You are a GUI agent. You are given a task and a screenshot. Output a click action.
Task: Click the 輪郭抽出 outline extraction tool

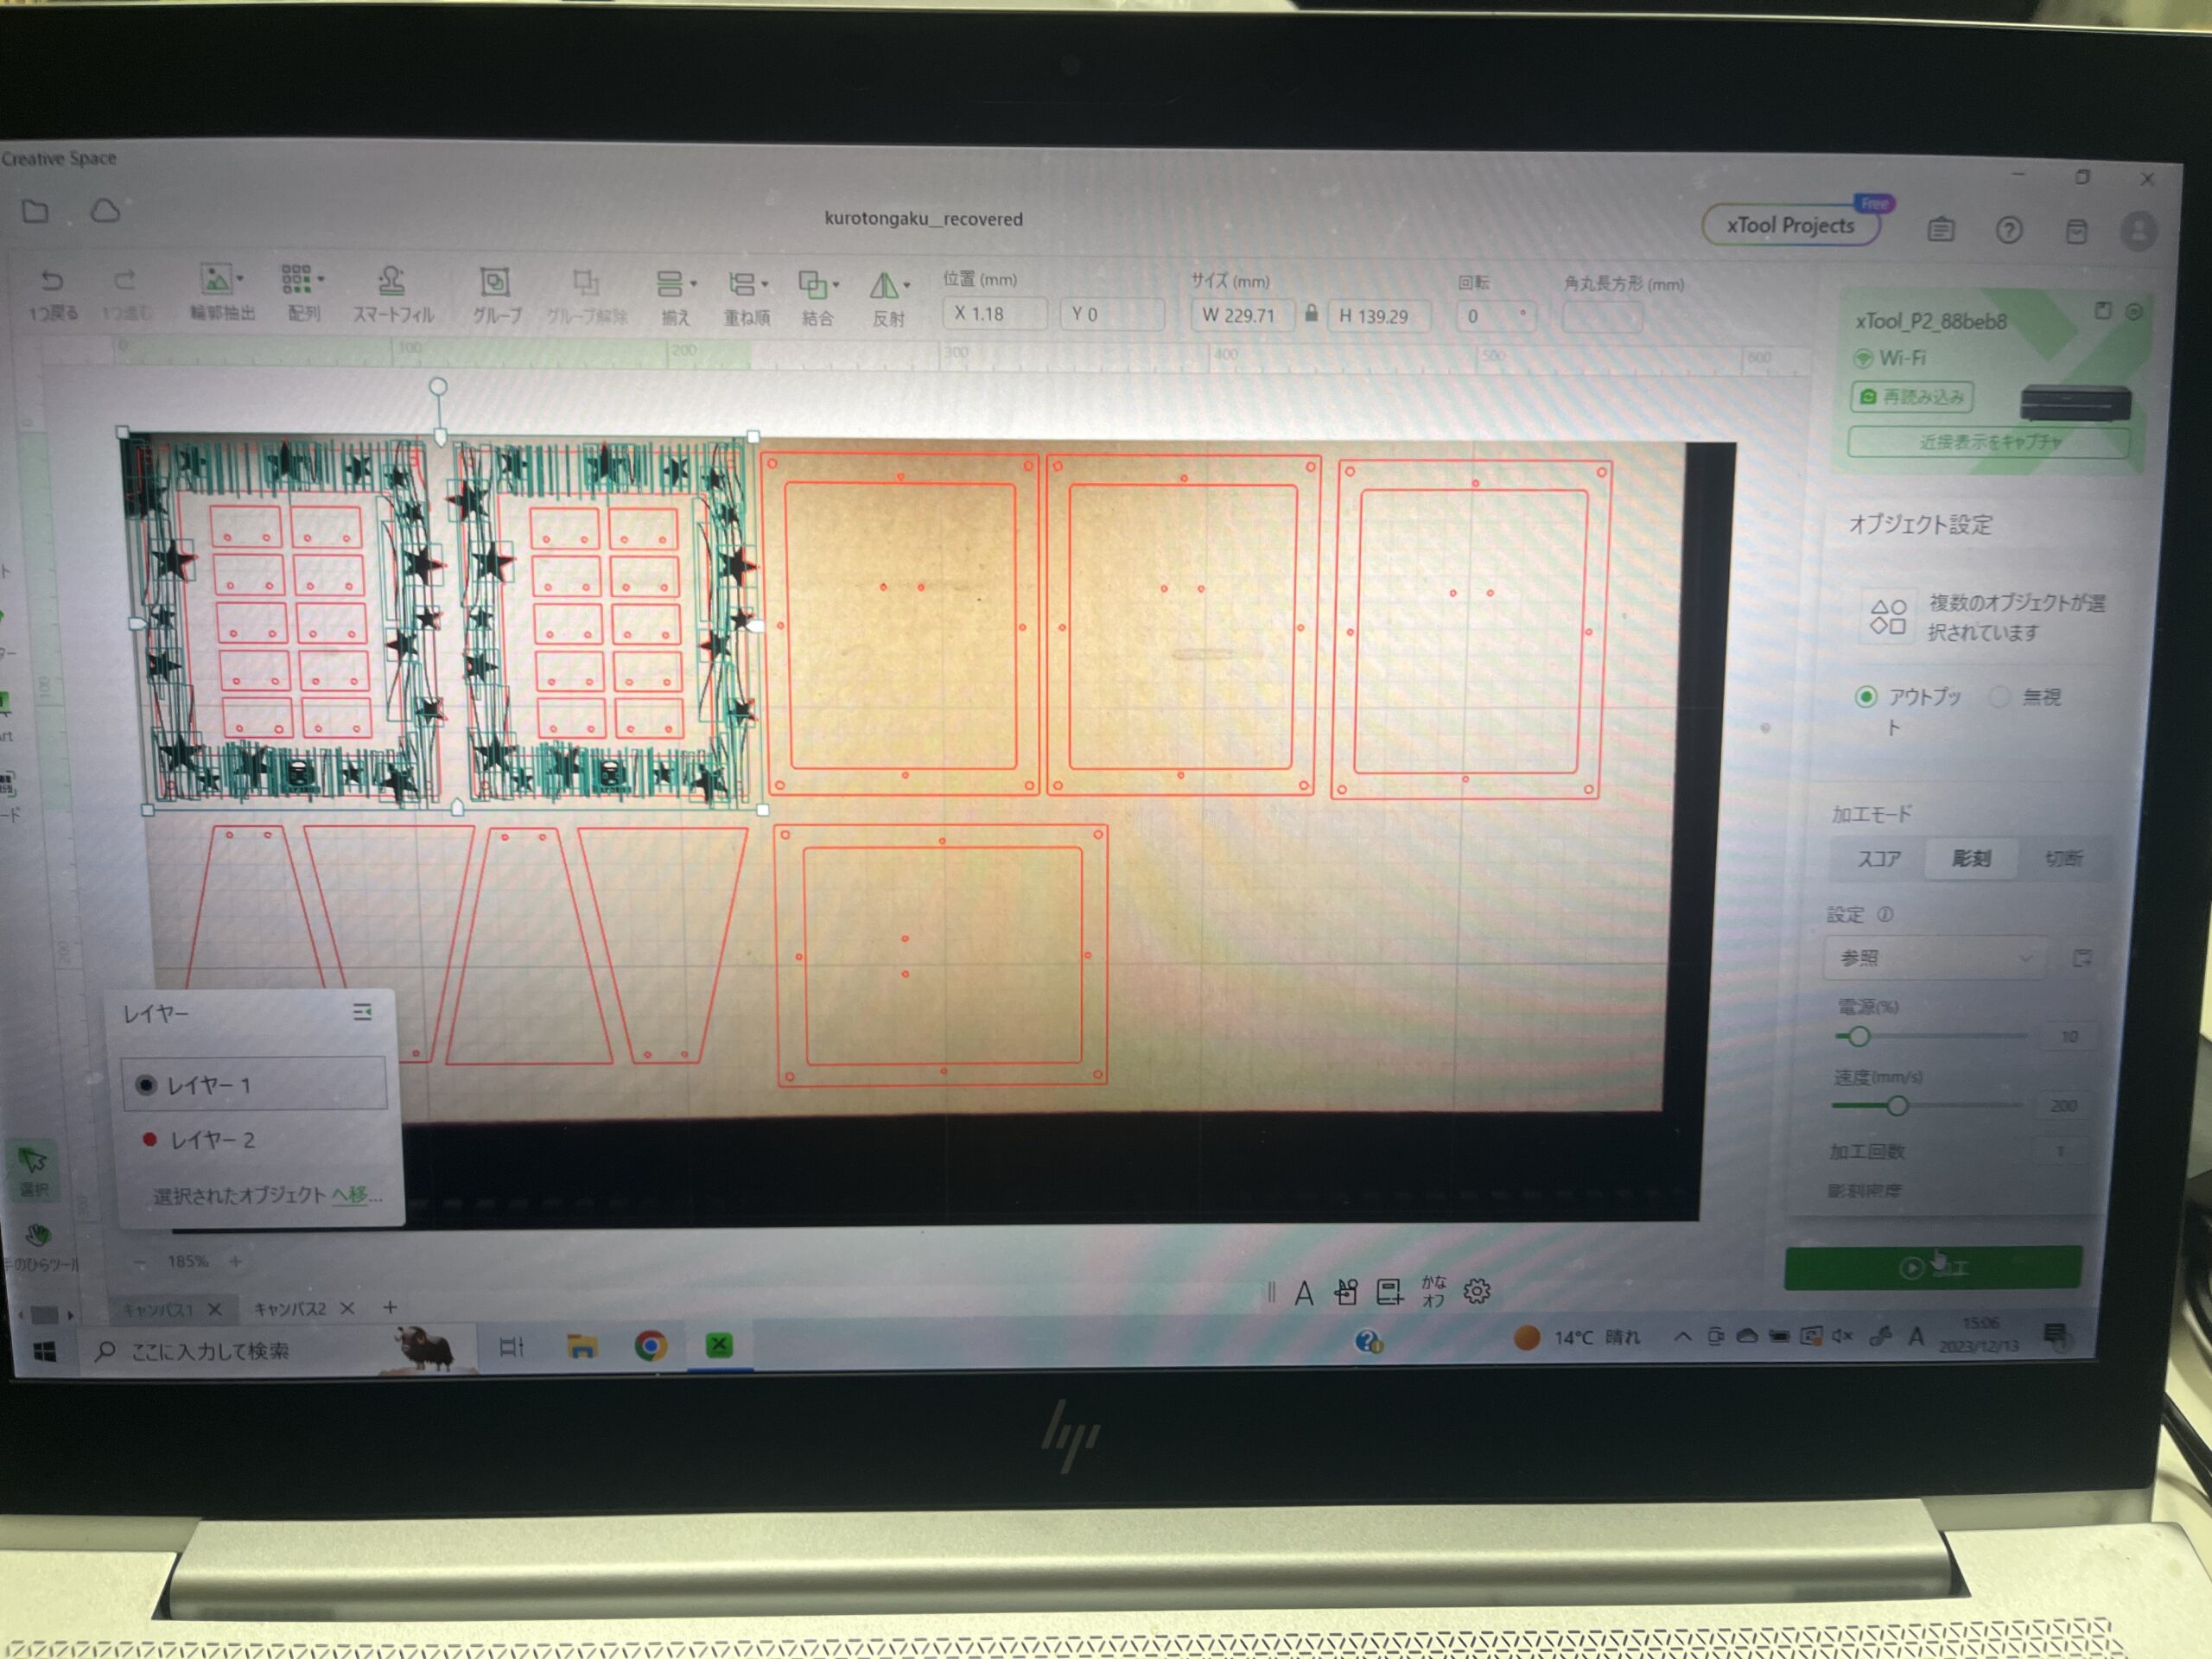pyautogui.click(x=222, y=293)
